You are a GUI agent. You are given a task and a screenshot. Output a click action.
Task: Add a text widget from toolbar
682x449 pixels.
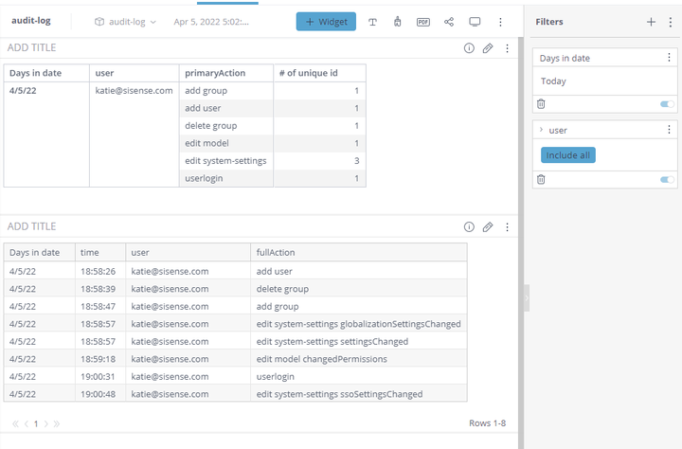coord(372,22)
